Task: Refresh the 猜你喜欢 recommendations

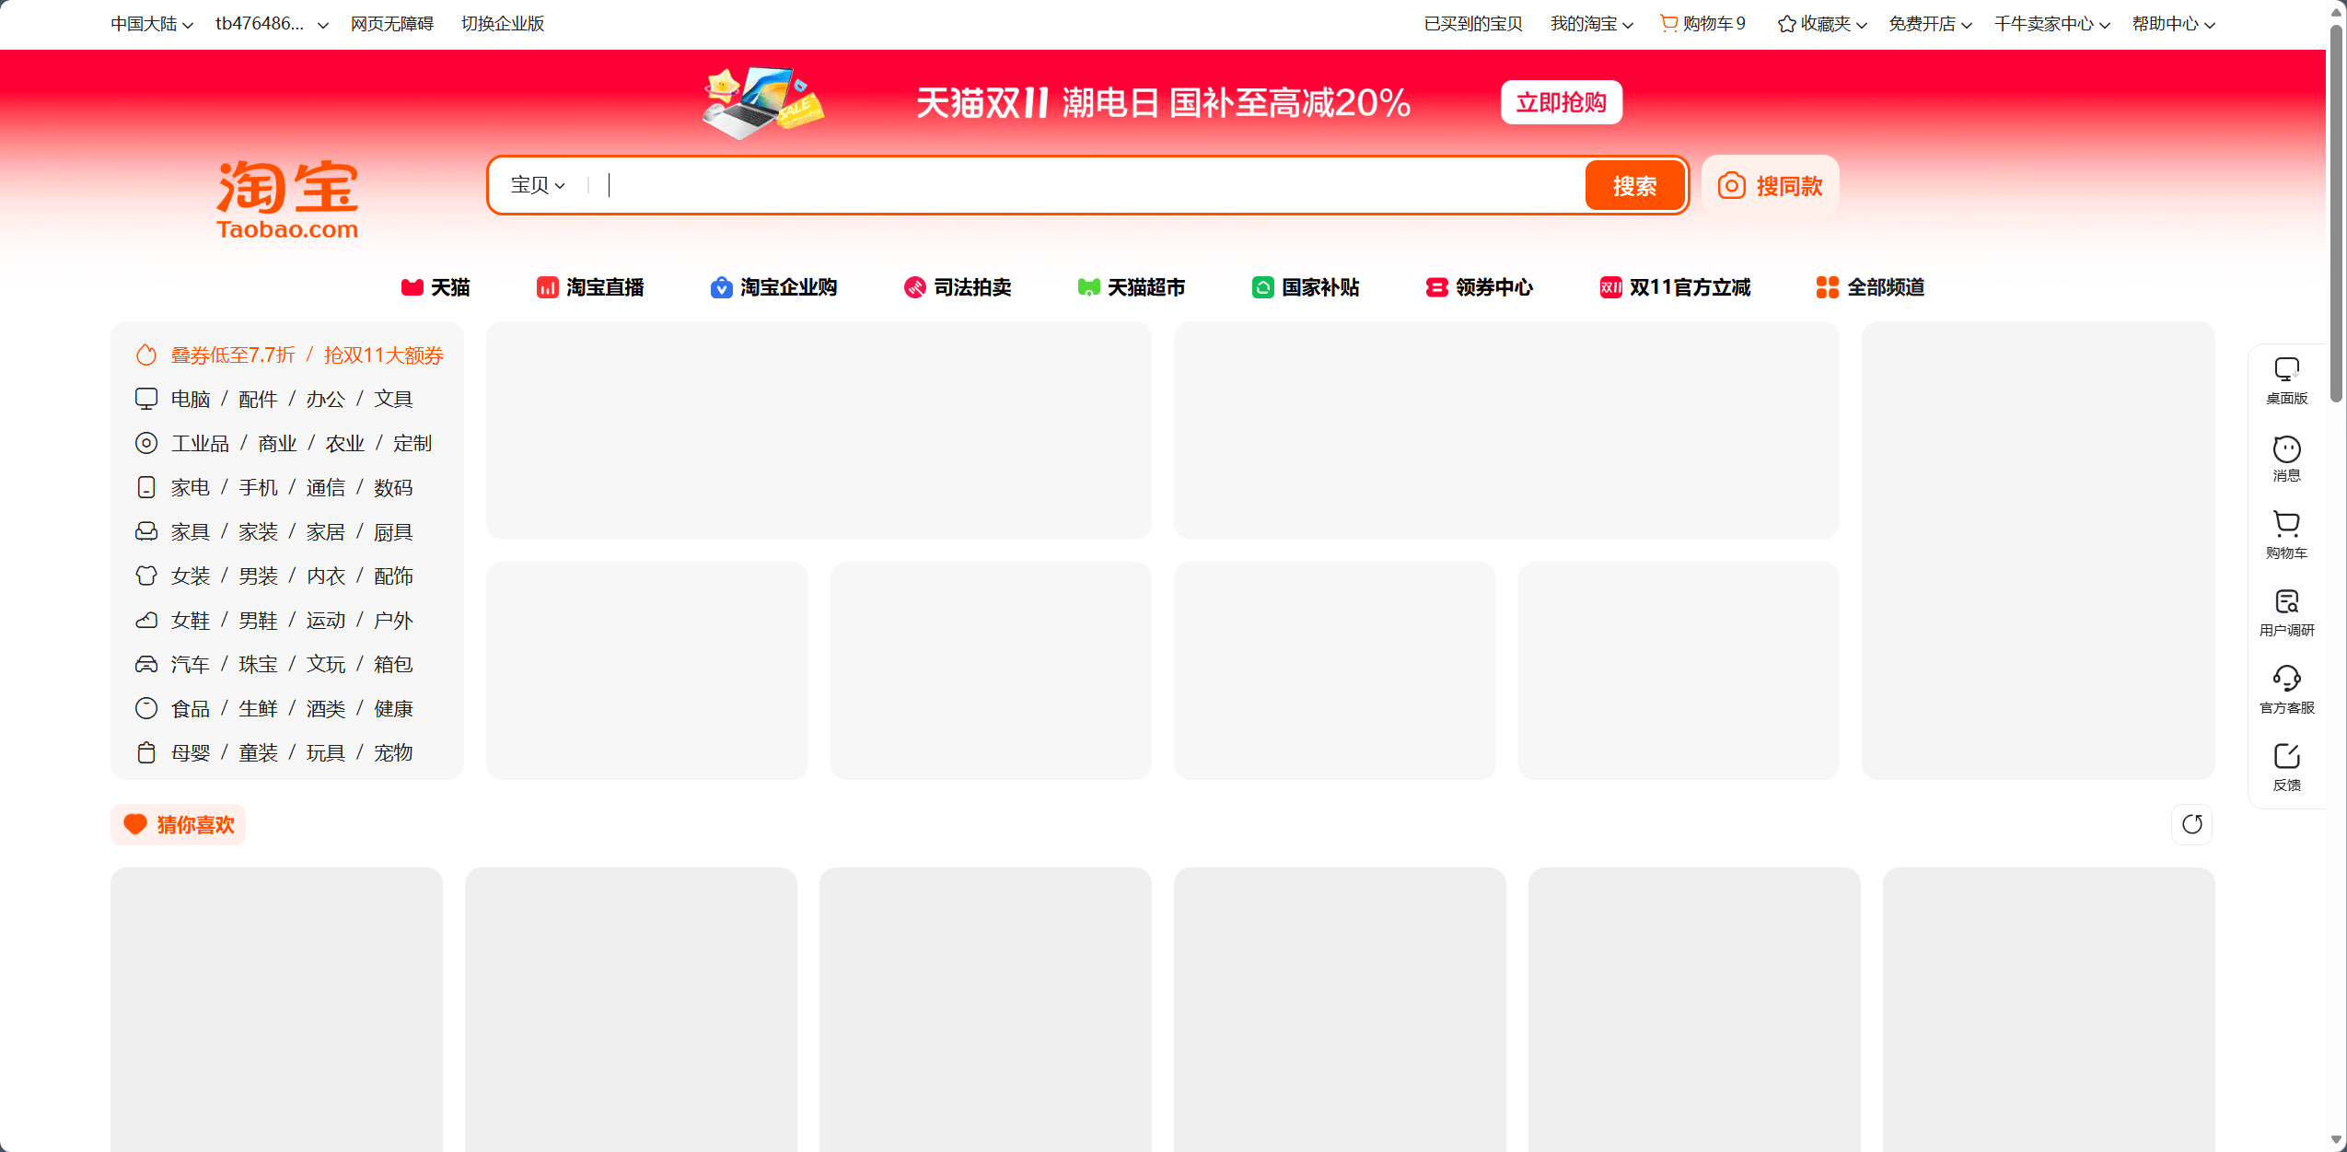Action: tap(2191, 824)
